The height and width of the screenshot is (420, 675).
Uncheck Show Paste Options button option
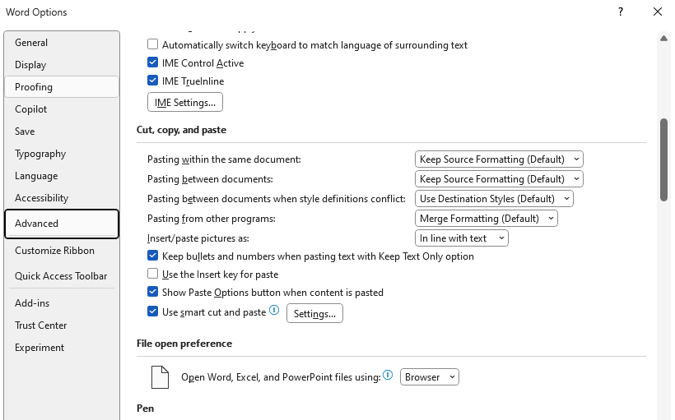click(153, 292)
